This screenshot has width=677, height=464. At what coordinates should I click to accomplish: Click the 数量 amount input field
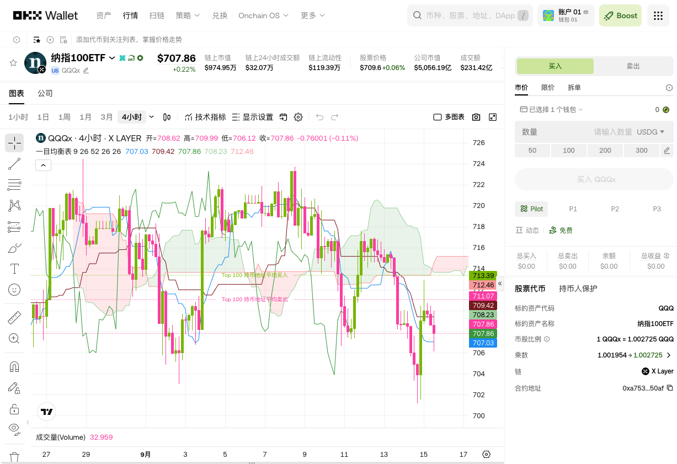point(594,132)
